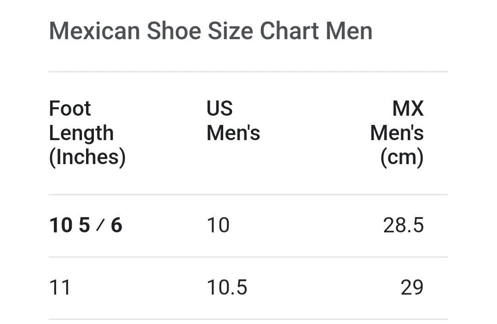This screenshot has width=497, height=324.
Task: Click the MX text in third header
Action: pos(408,108)
